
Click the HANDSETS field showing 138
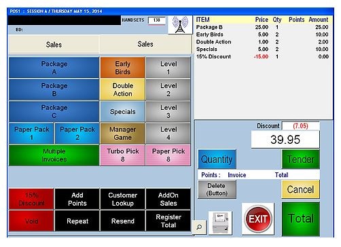tap(156, 20)
